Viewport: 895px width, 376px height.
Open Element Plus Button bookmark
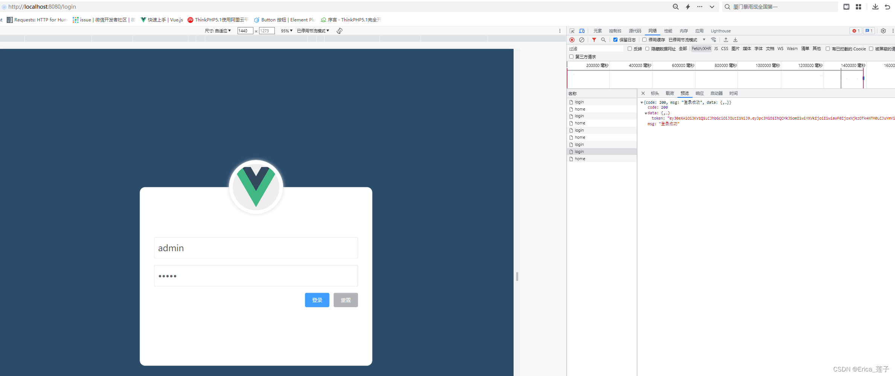click(285, 20)
